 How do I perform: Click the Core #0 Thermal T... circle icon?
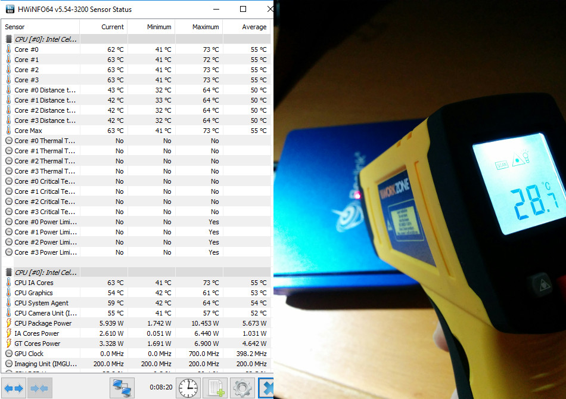tap(9, 141)
